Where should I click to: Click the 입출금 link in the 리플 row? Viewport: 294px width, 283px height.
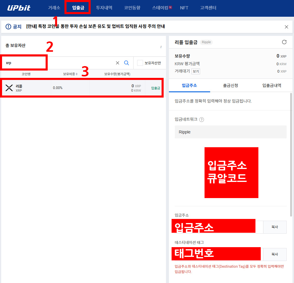pos(156,88)
